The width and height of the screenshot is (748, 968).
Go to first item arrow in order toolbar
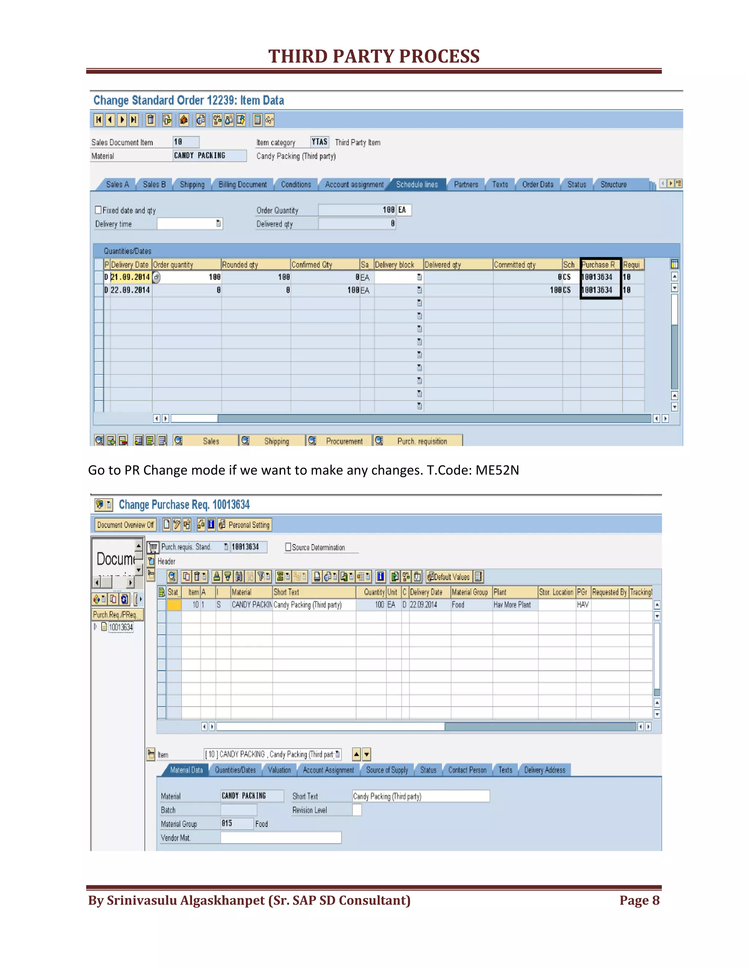click(x=98, y=120)
